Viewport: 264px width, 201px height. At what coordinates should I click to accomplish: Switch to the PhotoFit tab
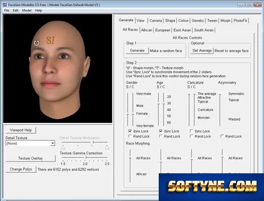[240, 21]
